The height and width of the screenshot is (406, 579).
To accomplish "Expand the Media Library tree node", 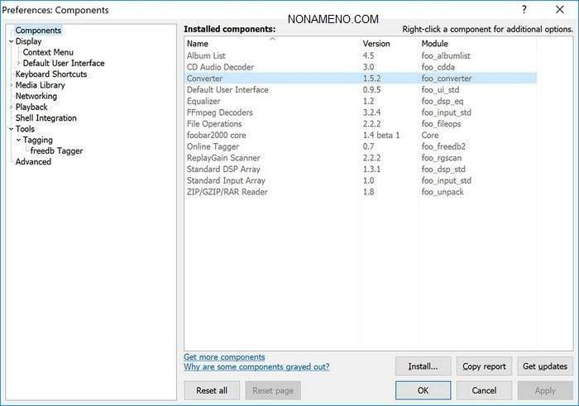I will 11,85.
